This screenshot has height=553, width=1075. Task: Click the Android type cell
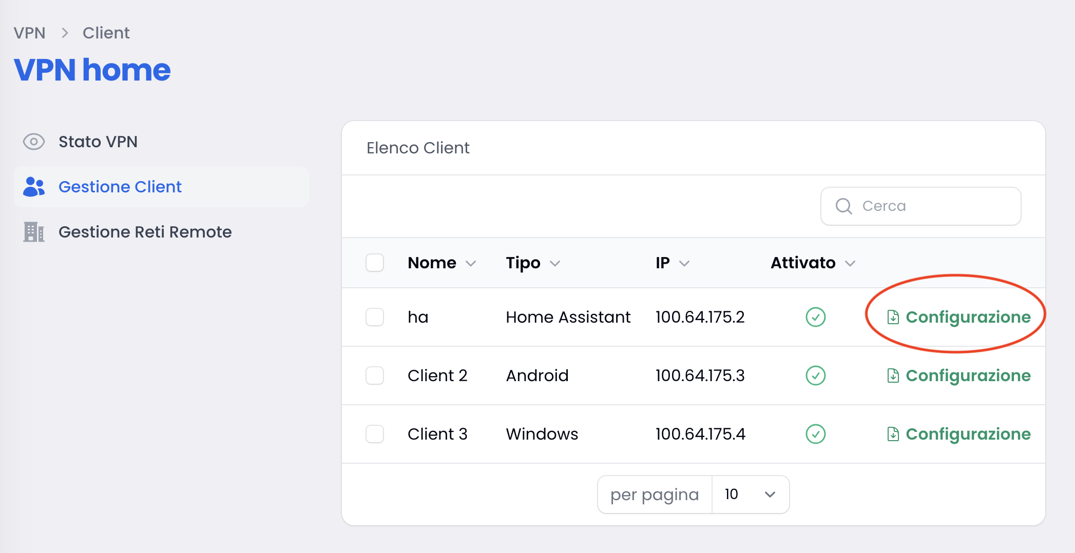(537, 376)
